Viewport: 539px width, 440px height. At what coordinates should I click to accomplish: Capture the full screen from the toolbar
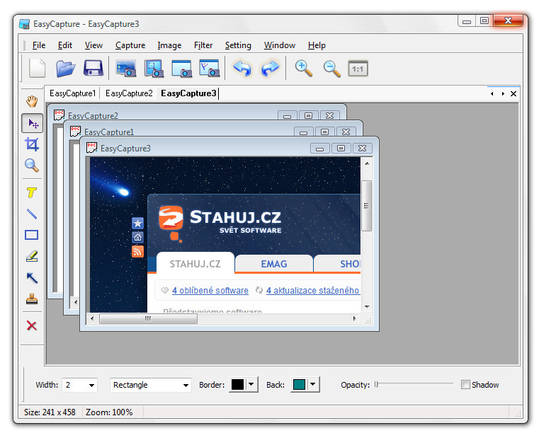click(126, 69)
